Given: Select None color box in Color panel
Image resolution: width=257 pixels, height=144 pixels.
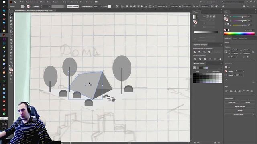Looking at the screenshot, I should click(225, 30).
